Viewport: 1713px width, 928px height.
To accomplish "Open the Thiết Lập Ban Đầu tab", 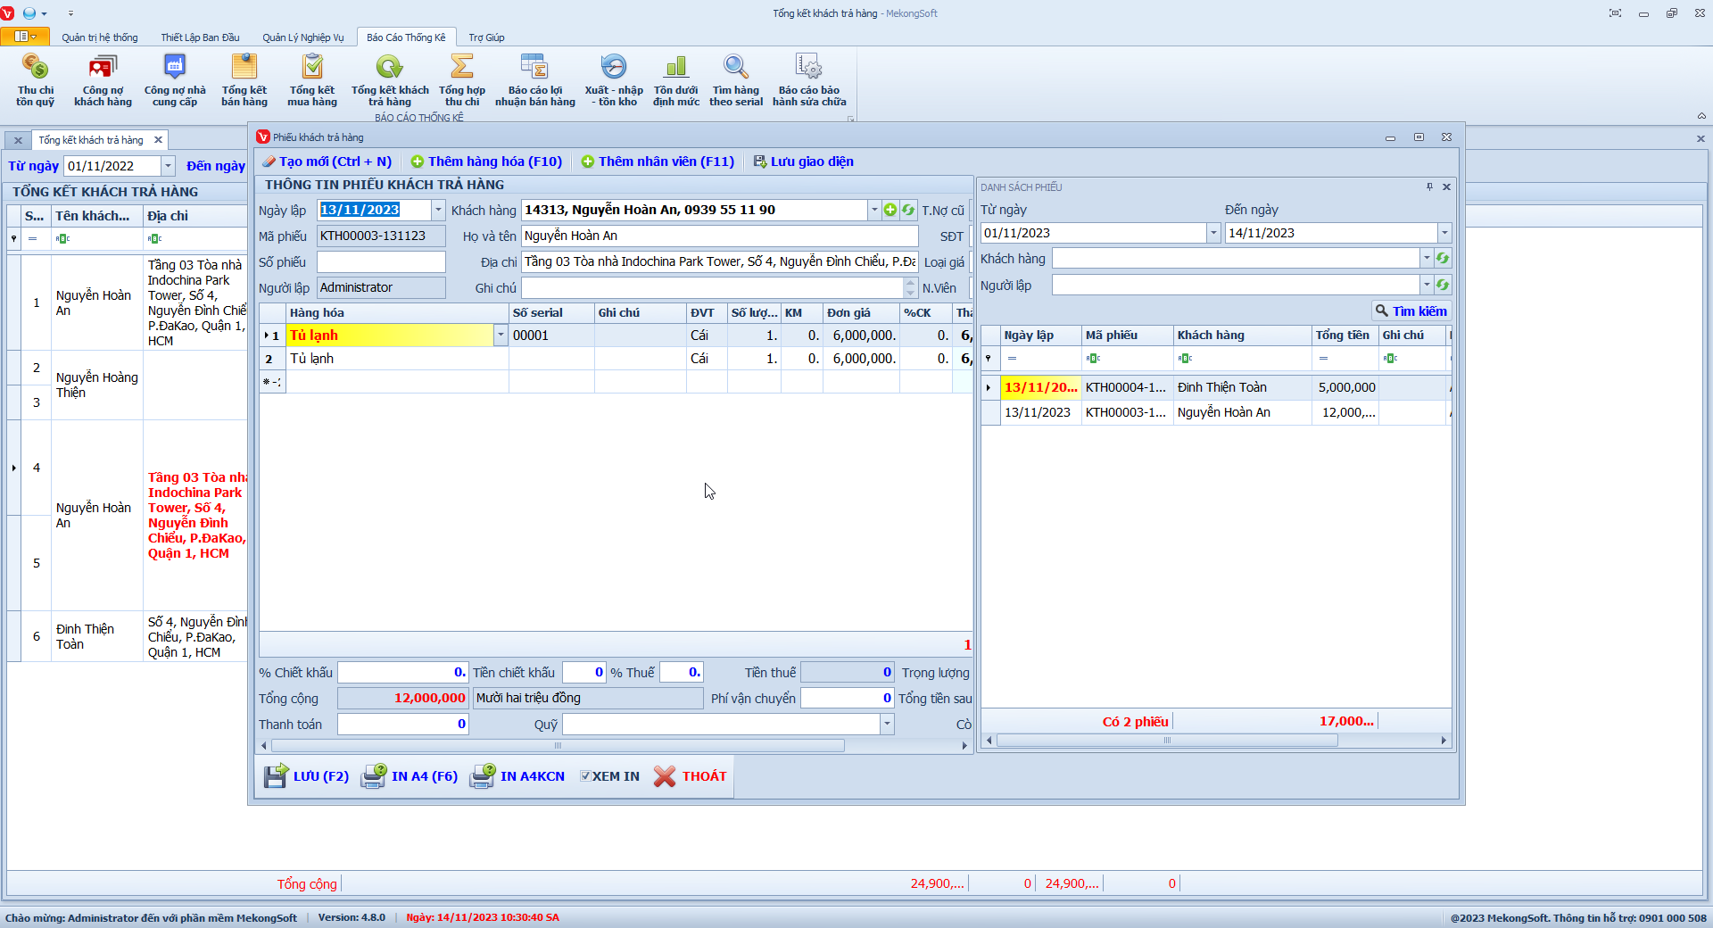I will tap(200, 37).
